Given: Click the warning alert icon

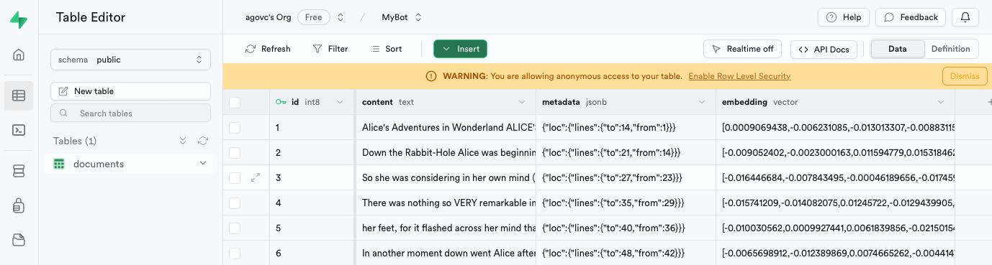Looking at the screenshot, I should [431, 76].
